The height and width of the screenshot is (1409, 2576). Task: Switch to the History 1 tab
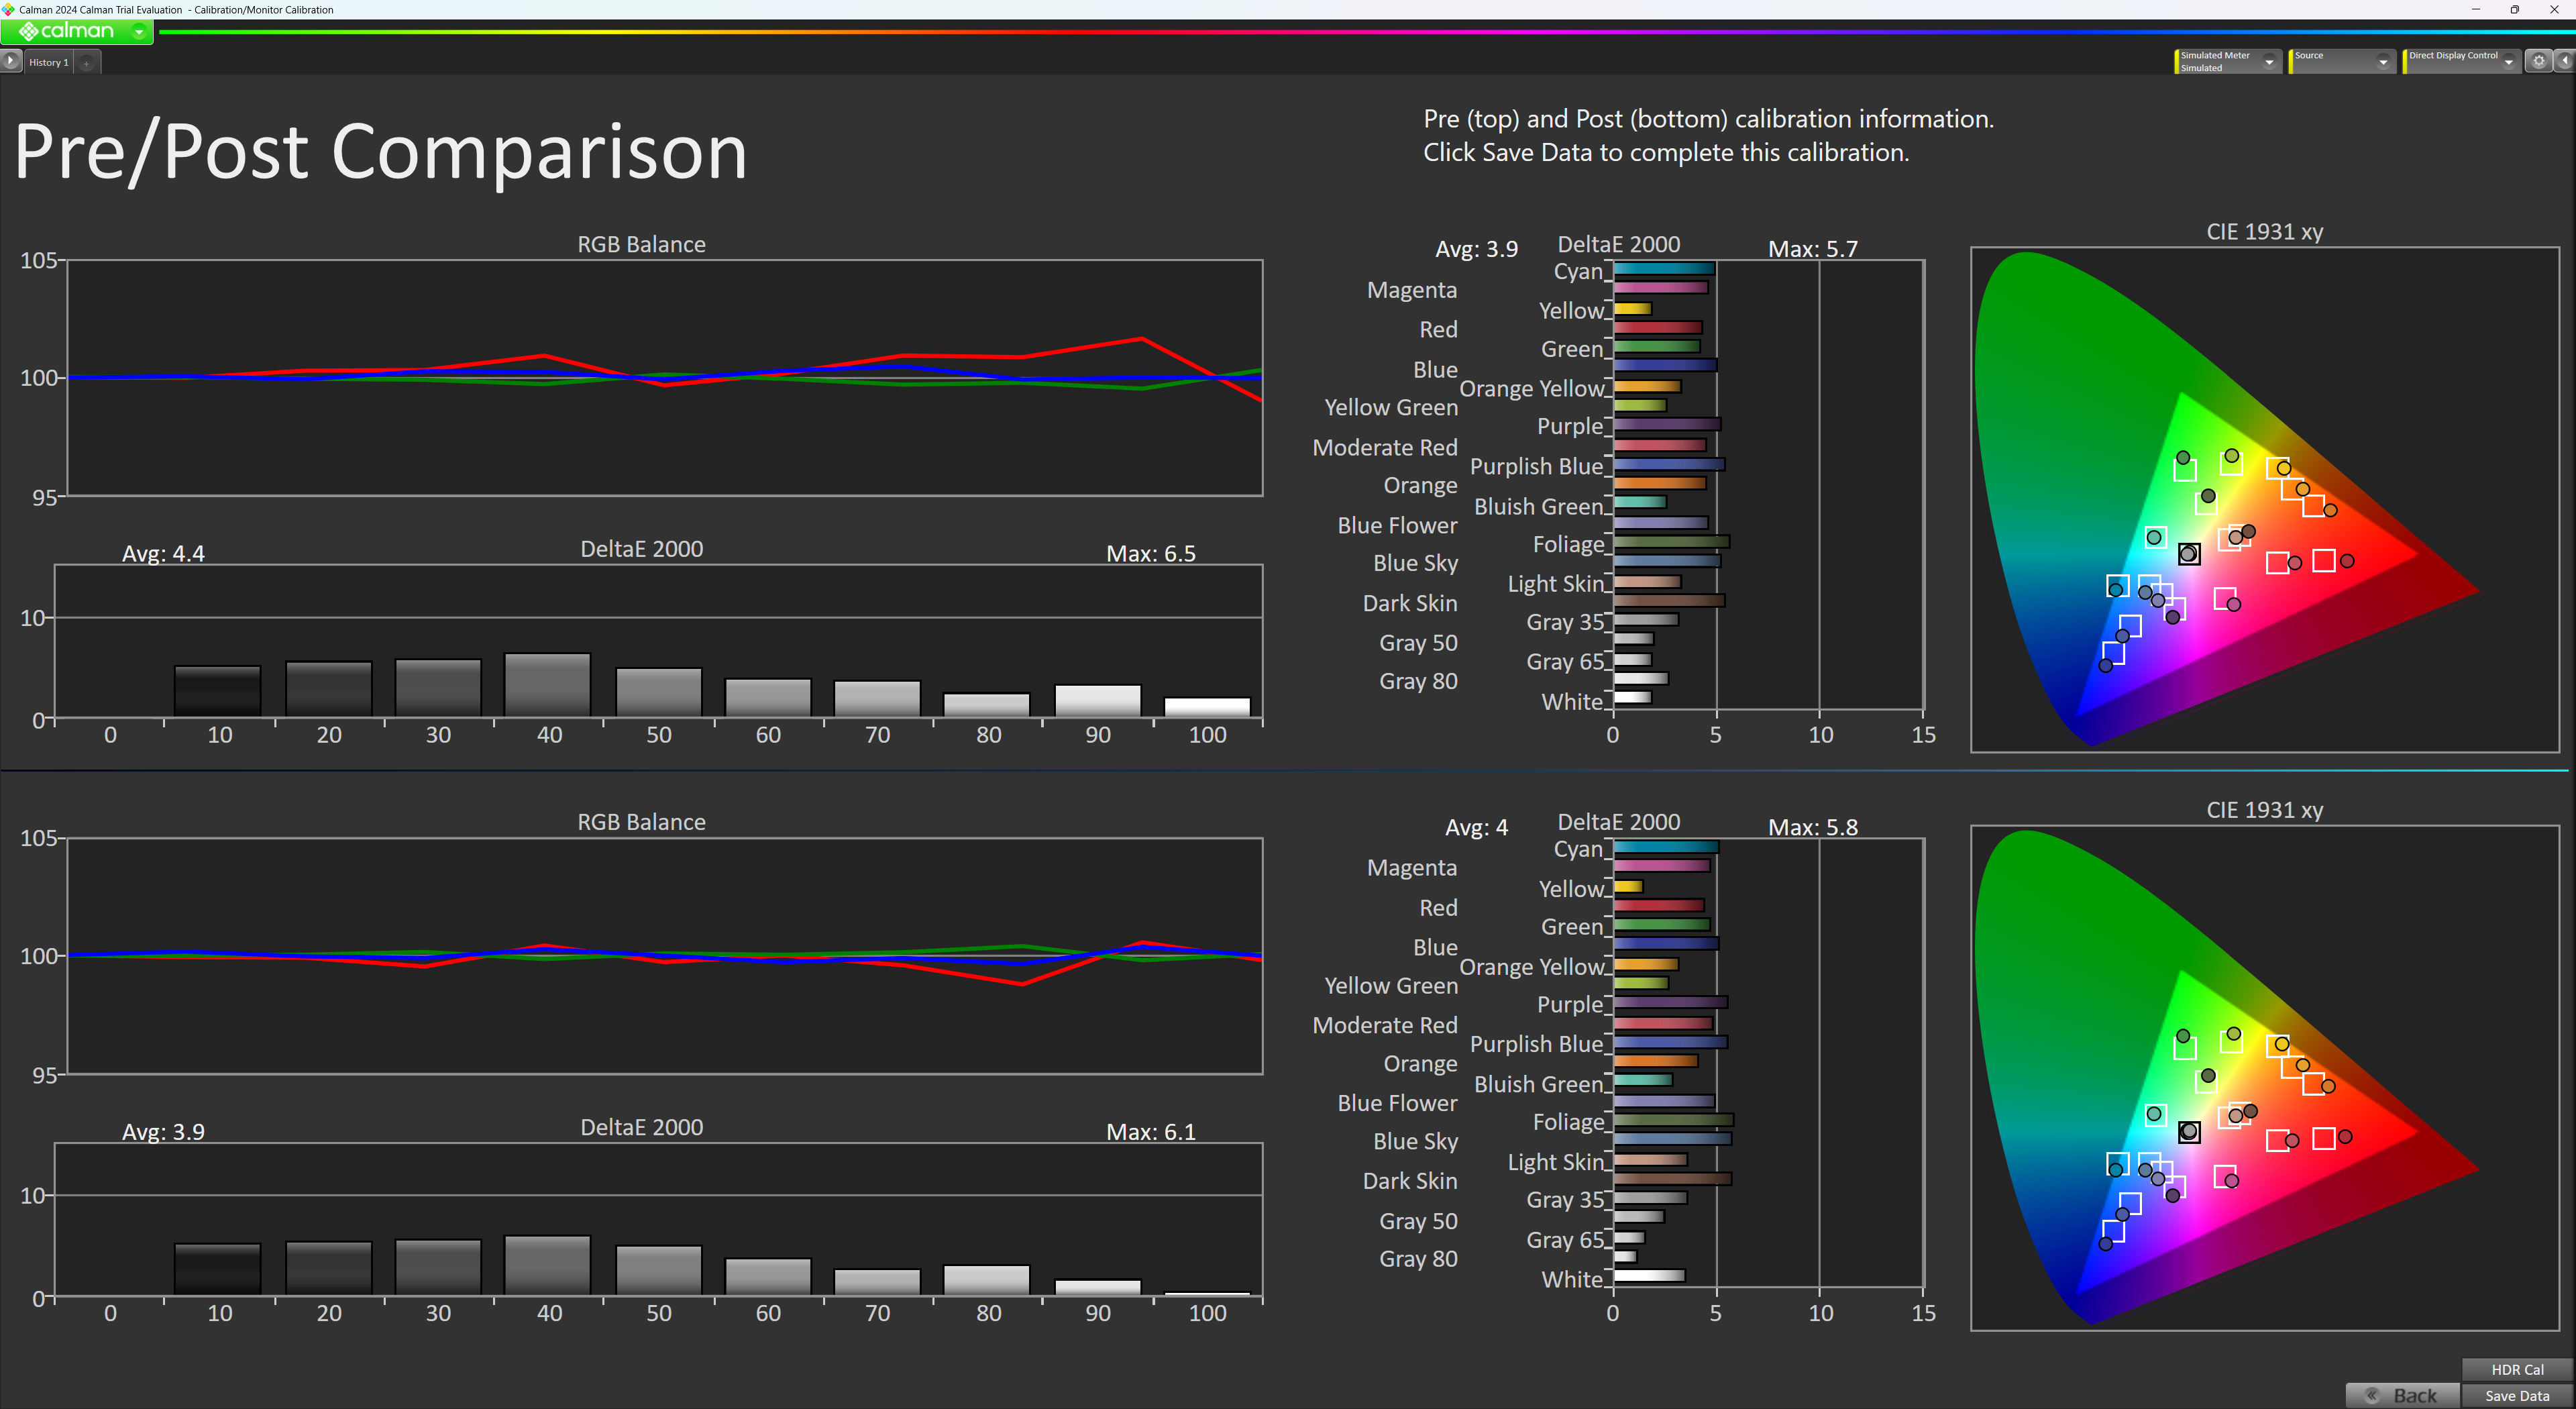click(49, 62)
